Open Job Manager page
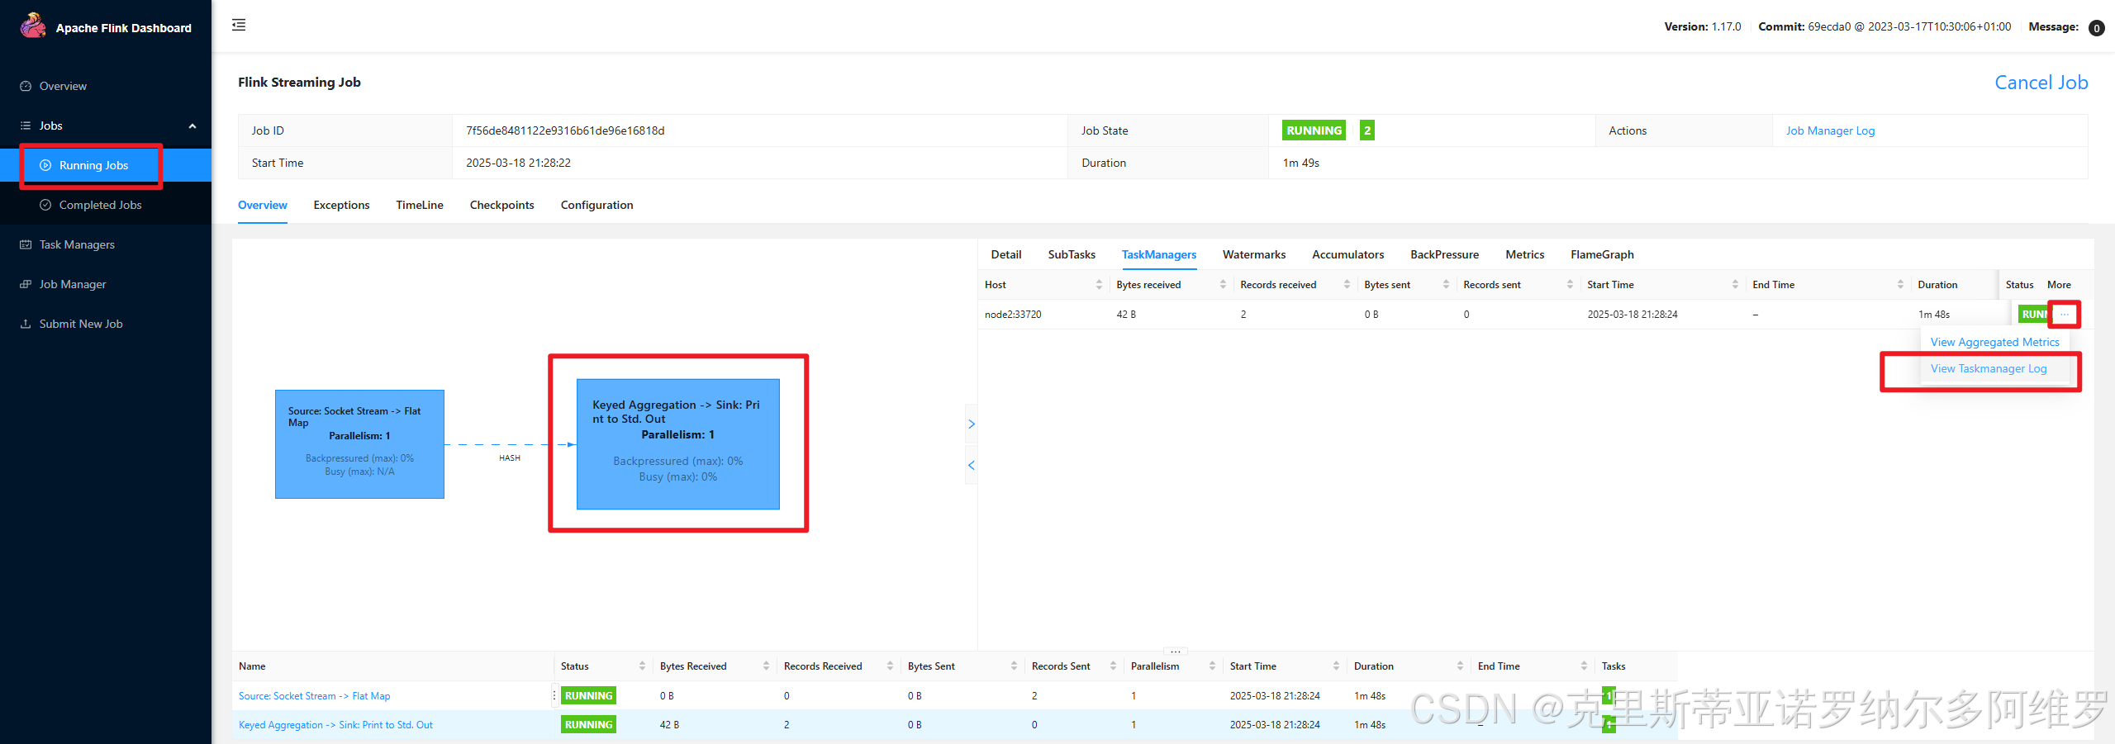The width and height of the screenshot is (2115, 744). tap(73, 284)
